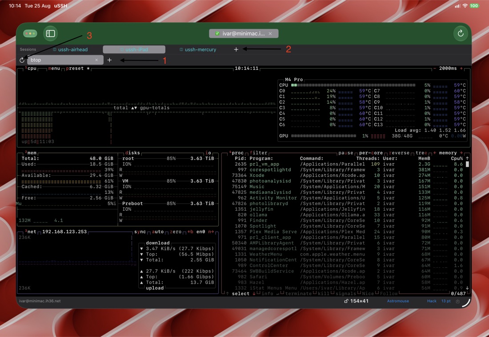Click the disks label in the mem box

[x=132, y=153]
